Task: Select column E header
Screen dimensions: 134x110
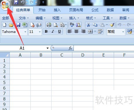Action: coord(104,55)
